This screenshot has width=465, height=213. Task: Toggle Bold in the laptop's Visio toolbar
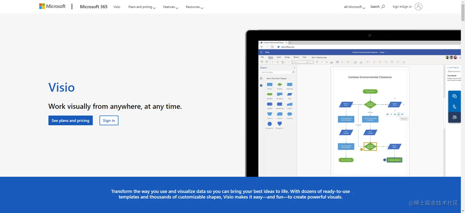pyautogui.click(x=317, y=62)
